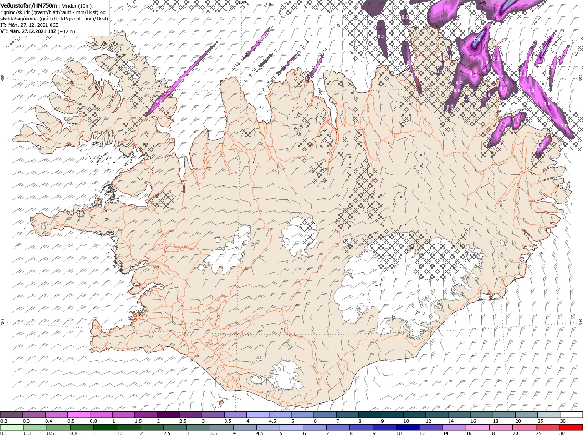
Task: Click the bright pink snow swatch between 0.5 and 0.8
Action: click(79, 414)
